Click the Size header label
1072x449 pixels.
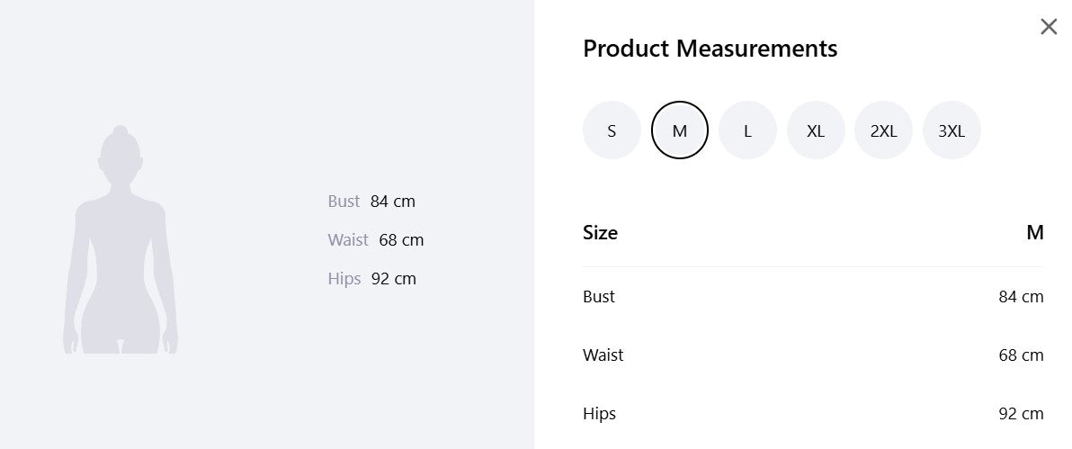[600, 233]
